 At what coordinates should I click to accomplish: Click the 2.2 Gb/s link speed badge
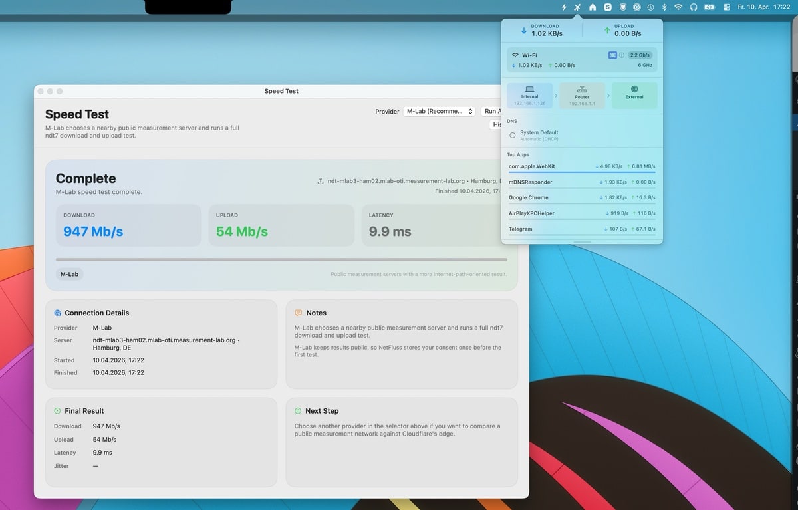pyautogui.click(x=640, y=55)
